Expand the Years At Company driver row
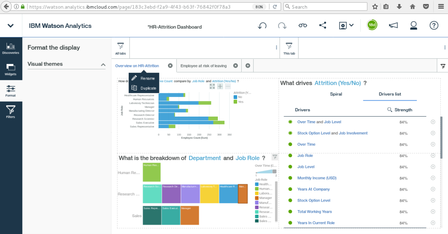448x234 pixels. [x=433, y=189]
